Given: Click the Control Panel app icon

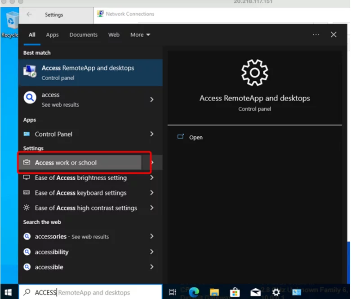Looking at the screenshot, I should [x=27, y=134].
